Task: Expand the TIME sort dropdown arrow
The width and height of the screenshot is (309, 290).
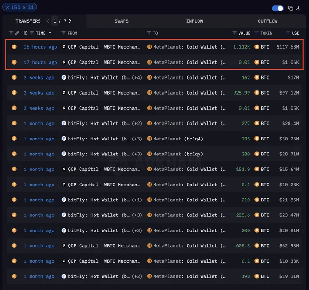Action: tap(50, 33)
